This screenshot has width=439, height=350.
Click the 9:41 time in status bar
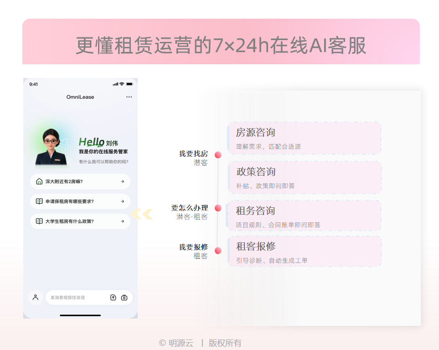[34, 84]
